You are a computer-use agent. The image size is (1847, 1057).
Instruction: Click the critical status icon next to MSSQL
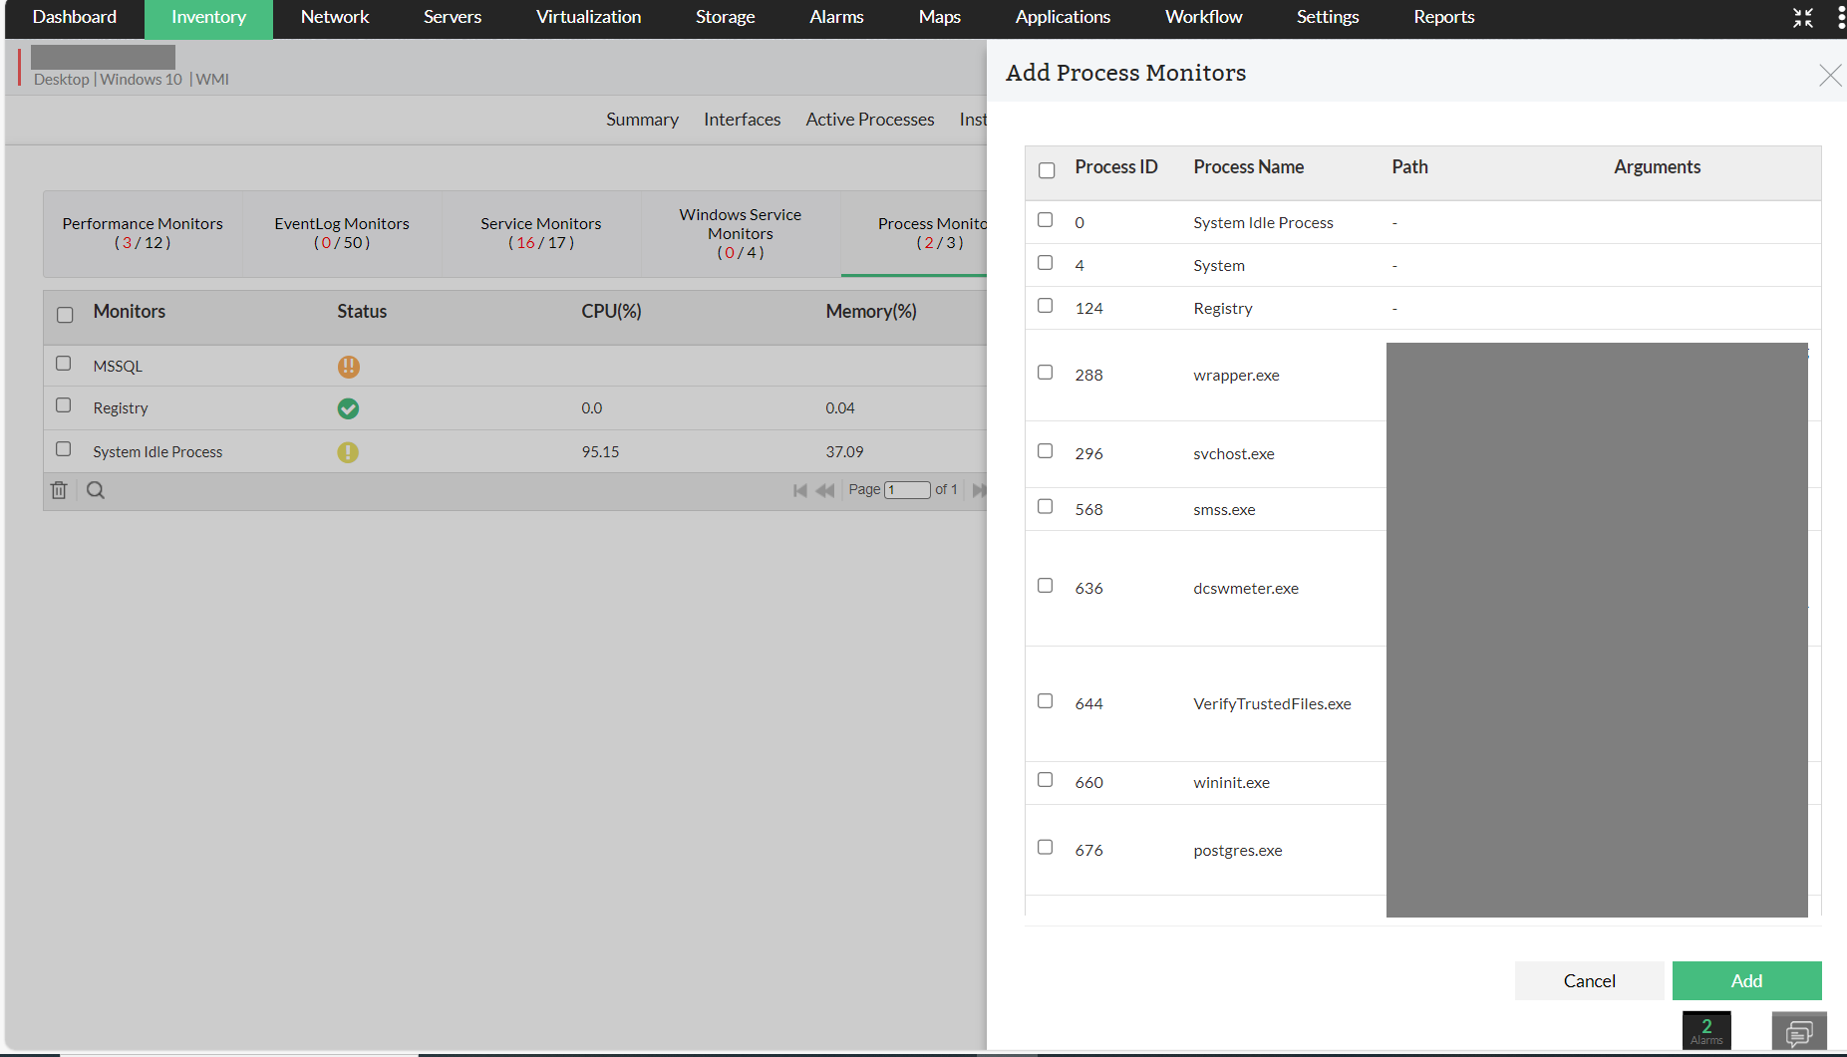coord(348,367)
